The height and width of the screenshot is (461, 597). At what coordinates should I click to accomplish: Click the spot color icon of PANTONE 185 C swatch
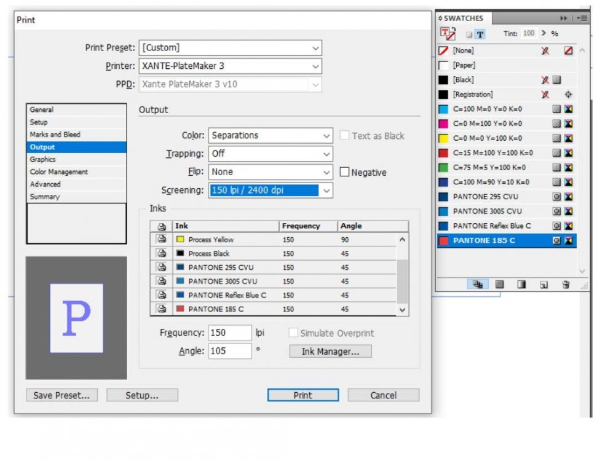556,240
